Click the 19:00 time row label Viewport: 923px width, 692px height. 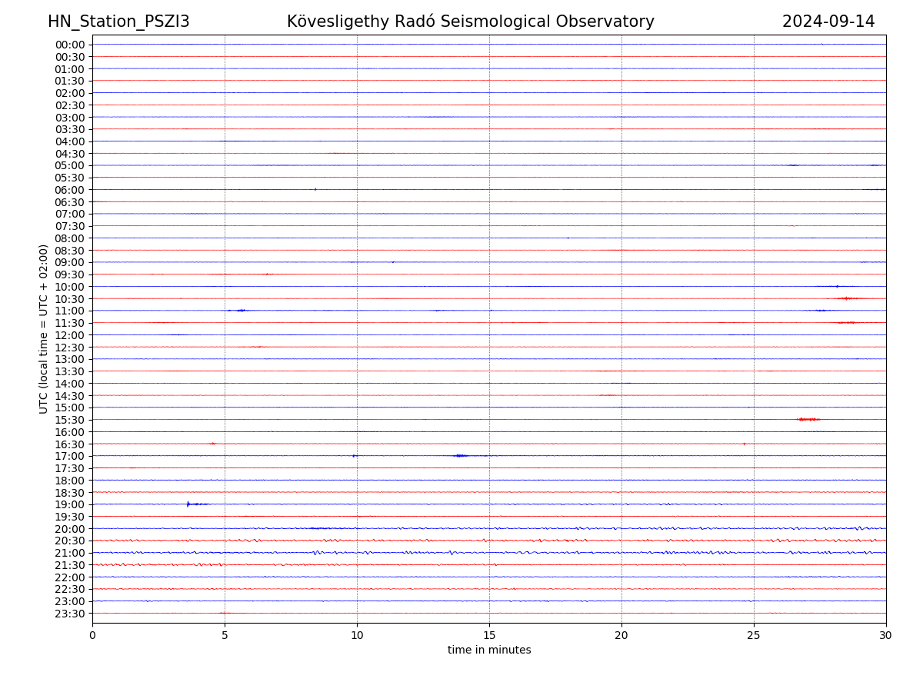[70, 504]
